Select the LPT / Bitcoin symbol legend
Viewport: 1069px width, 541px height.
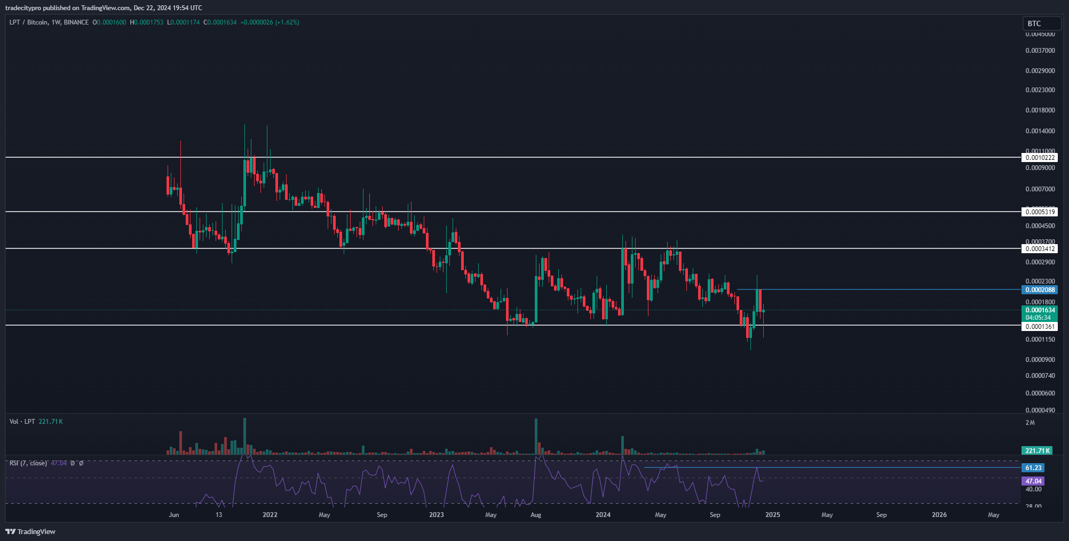(x=49, y=22)
